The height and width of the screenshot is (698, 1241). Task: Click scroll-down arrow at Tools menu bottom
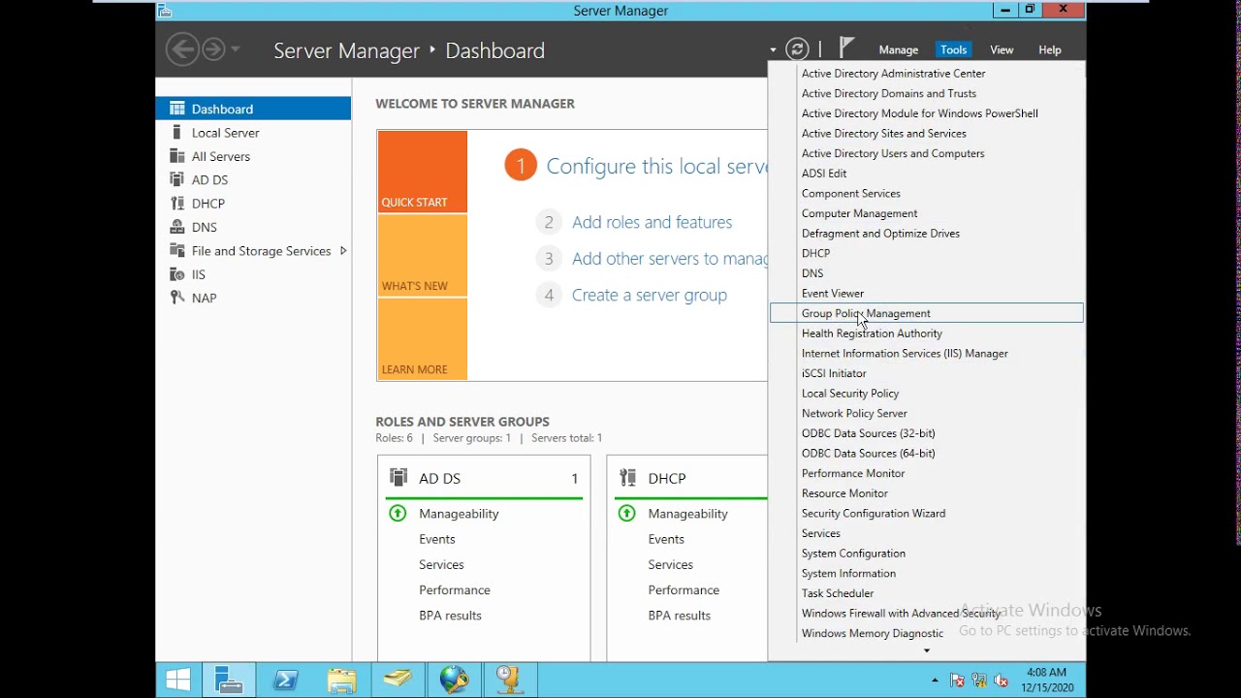[x=927, y=651]
